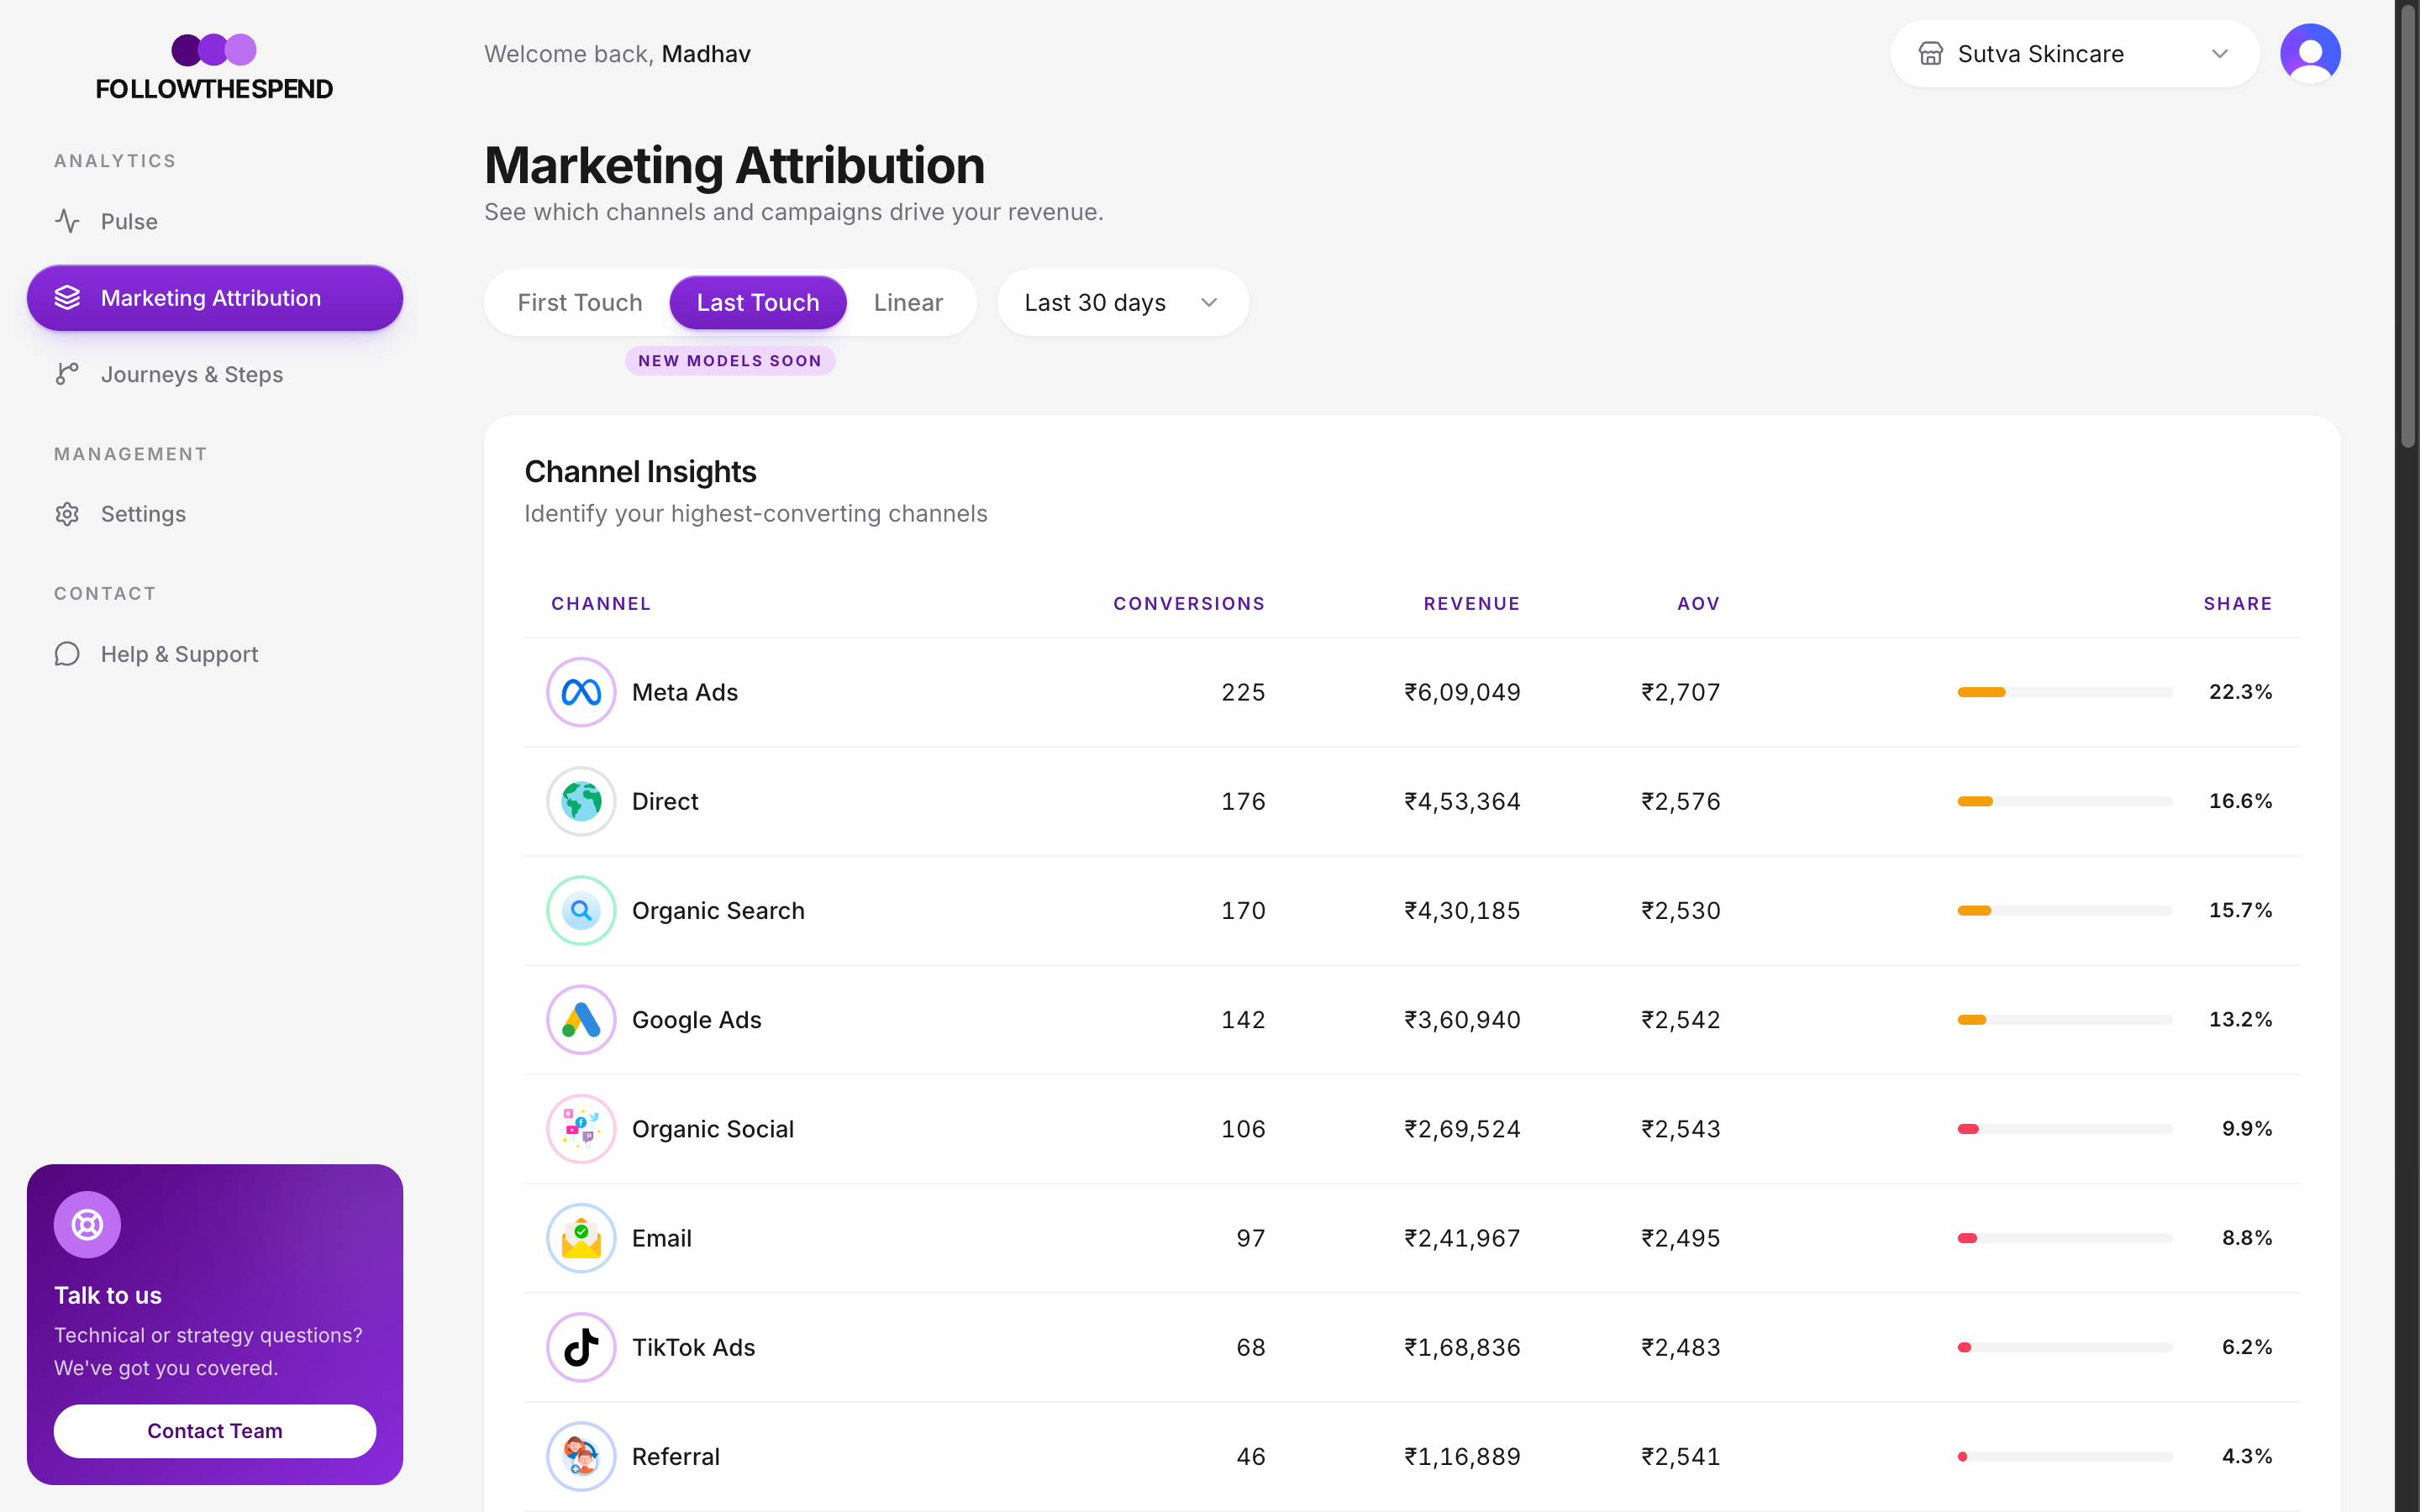Click the Direct revenue ₹4,53,364
This screenshot has width=2420, height=1512.
(x=1462, y=801)
